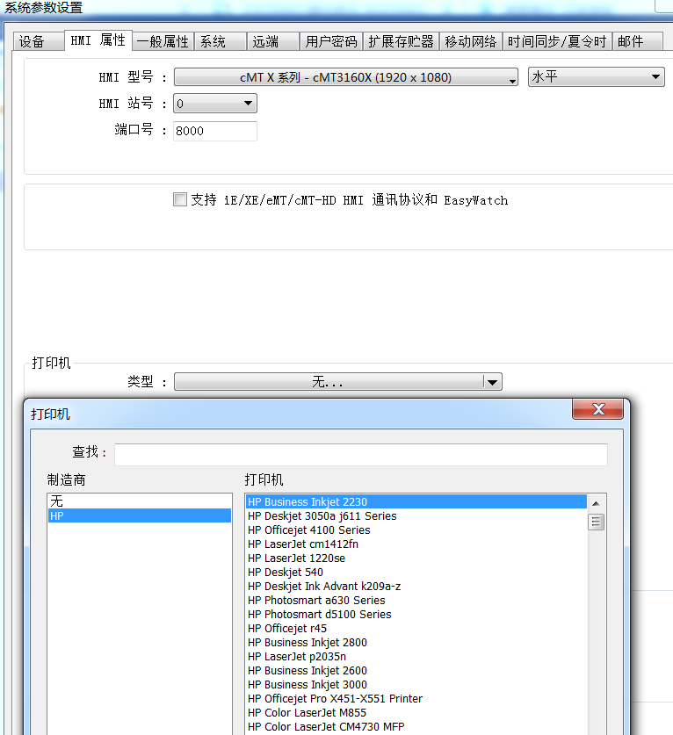Open the HMI 站号 dropdown
This screenshot has width=673, height=735.
tap(214, 104)
